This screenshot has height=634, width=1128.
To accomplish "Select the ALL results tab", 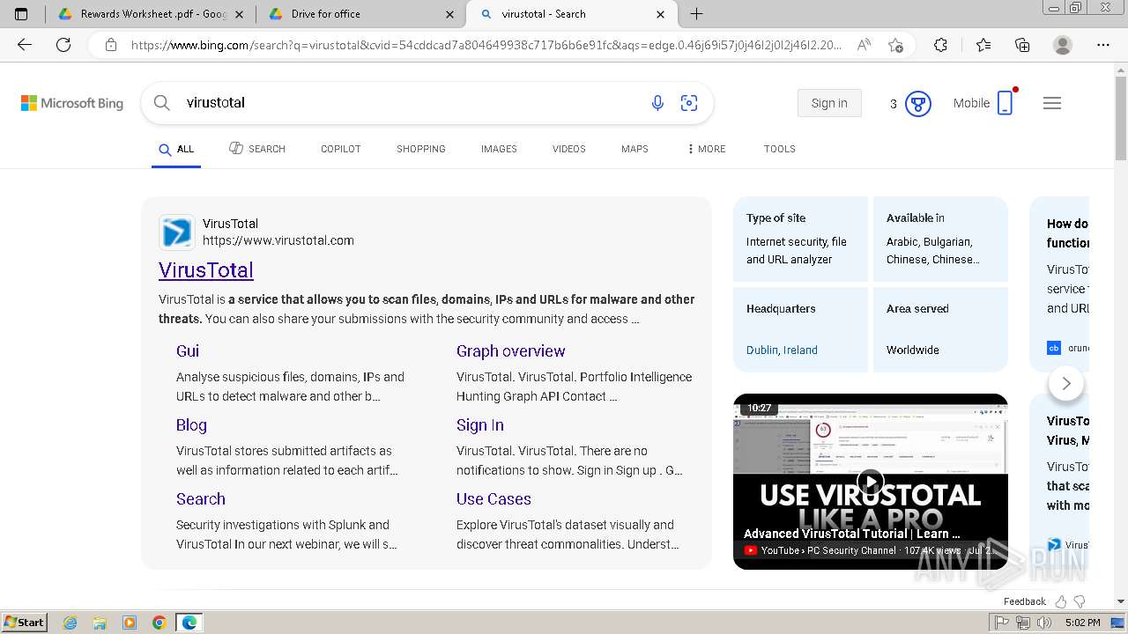I will click(176, 149).
